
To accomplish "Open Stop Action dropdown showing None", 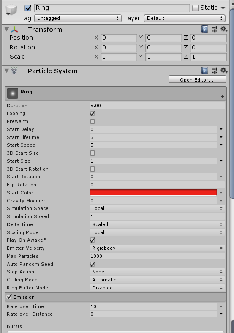I will (x=157, y=272).
